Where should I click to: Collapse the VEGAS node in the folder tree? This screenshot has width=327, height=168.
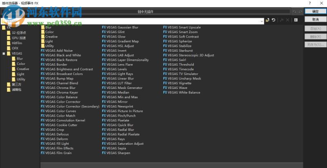click(4, 53)
